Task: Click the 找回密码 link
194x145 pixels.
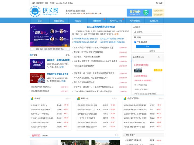Action: coord(152,51)
